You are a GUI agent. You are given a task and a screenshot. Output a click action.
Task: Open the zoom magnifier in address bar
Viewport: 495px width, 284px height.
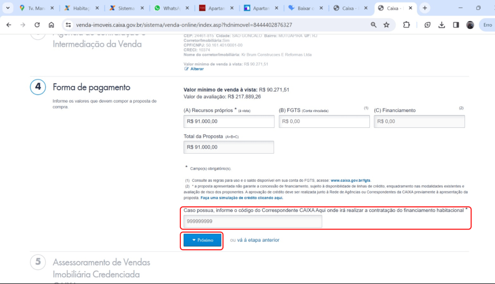[x=374, y=25]
